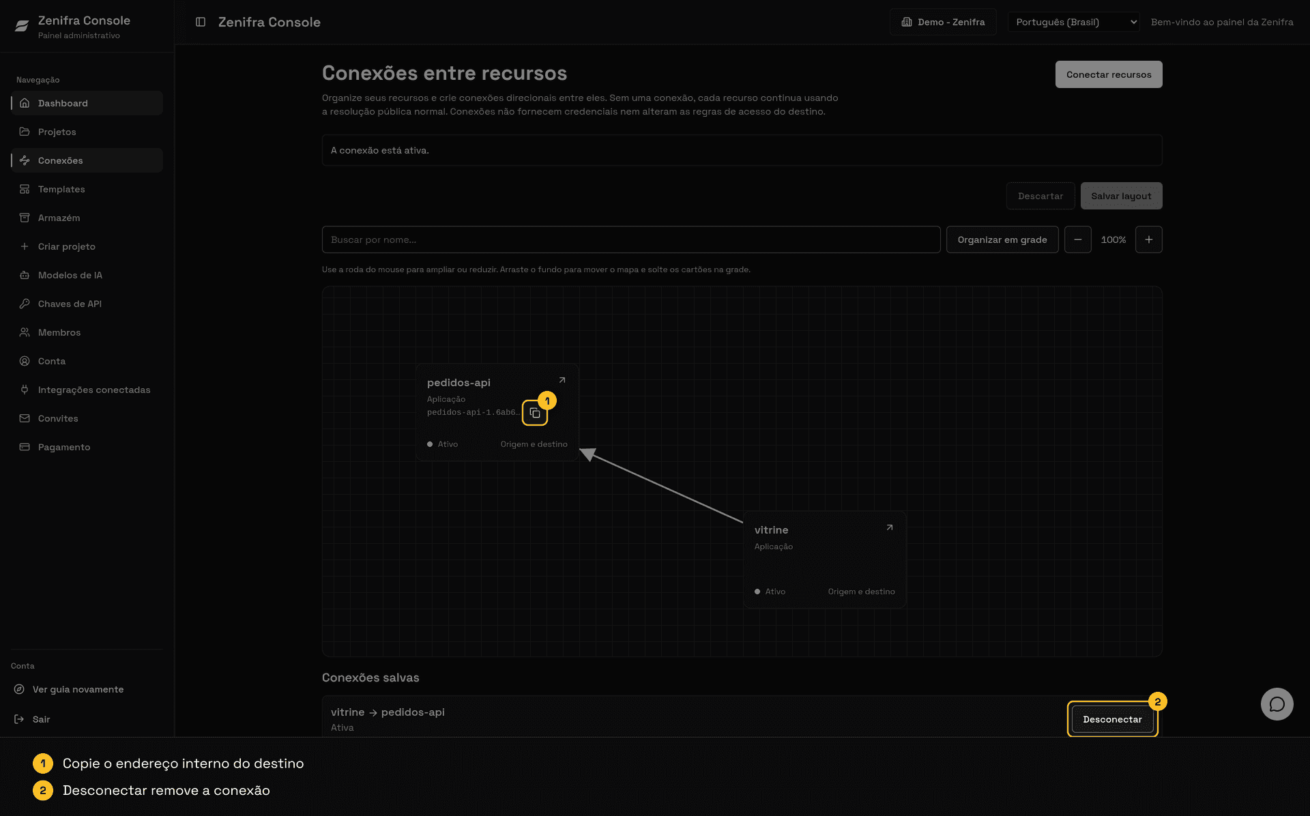
Task: Focus the Buscar por nome search field
Action: pyautogui.click(x=631, y=239)
